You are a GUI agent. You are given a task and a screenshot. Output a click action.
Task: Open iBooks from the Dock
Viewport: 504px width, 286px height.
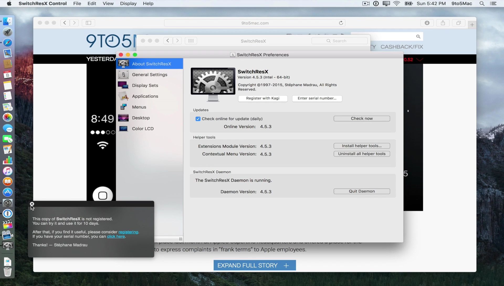click(x=8, y=182)
